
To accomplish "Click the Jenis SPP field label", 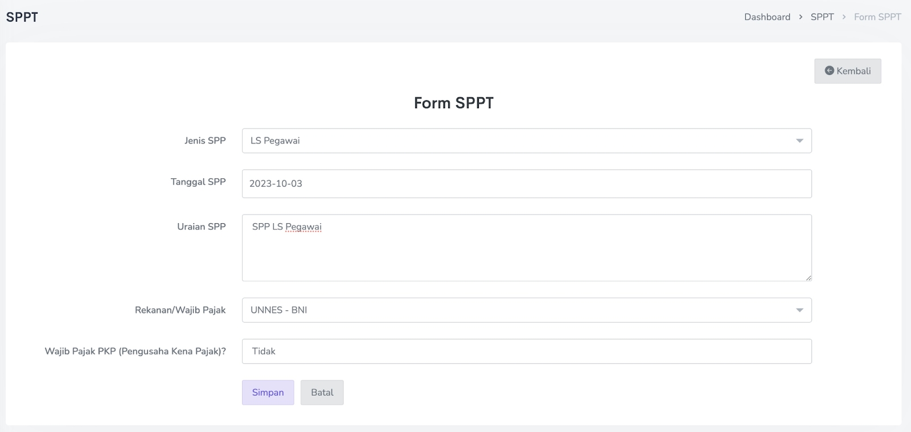I will 205,141.
